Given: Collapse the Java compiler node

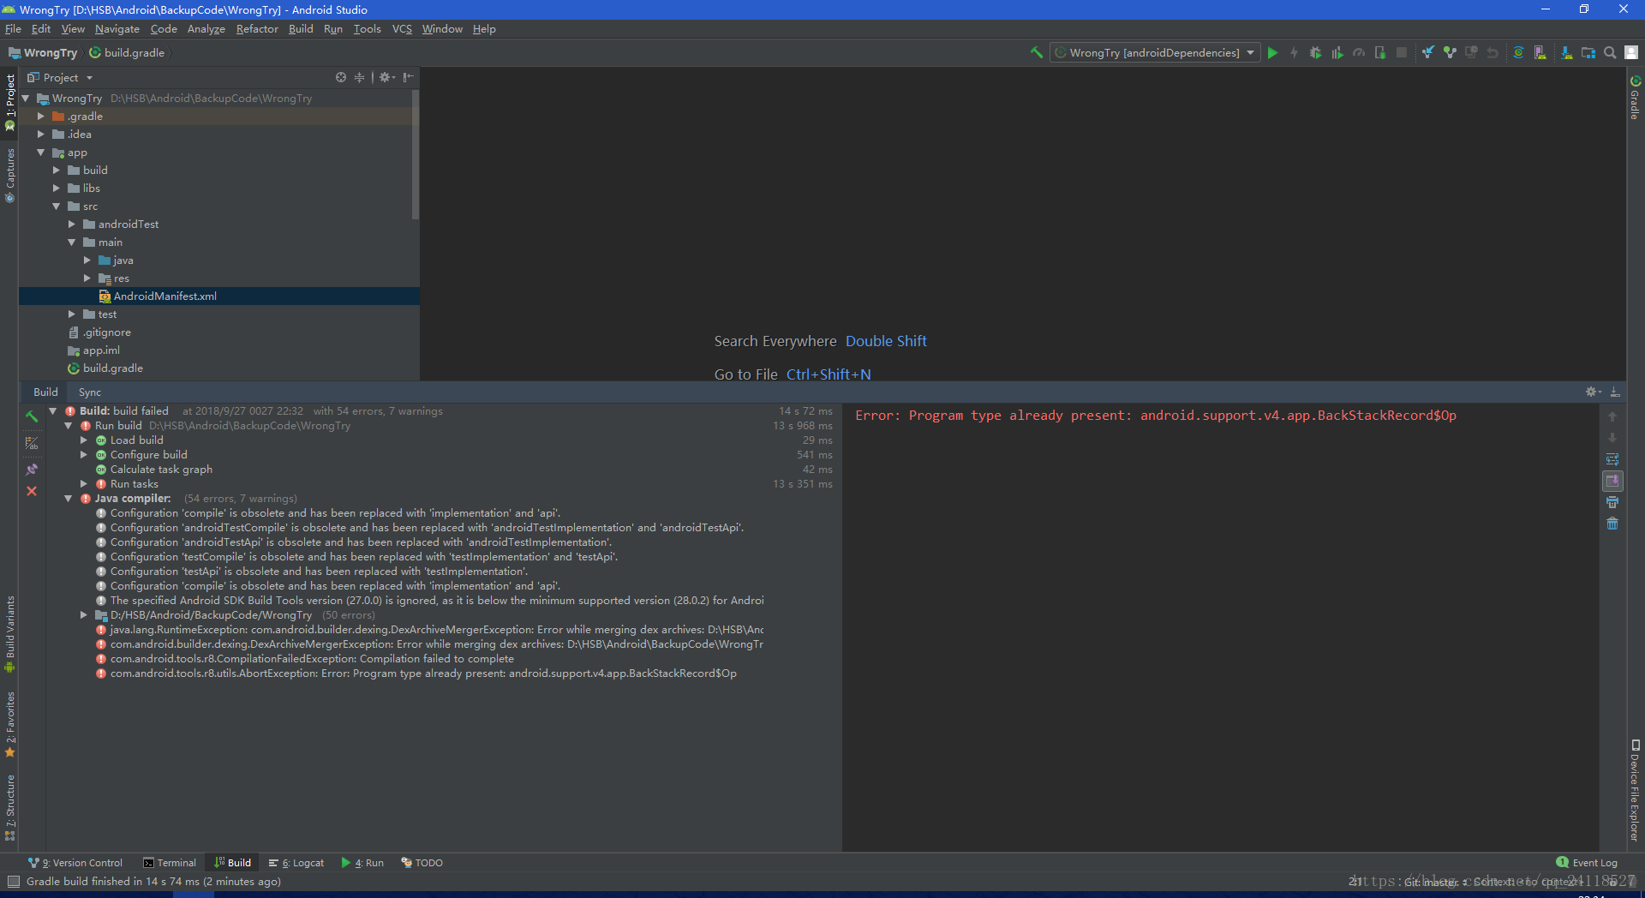Looking at the screenshot, I should click(x=68, y=498).
